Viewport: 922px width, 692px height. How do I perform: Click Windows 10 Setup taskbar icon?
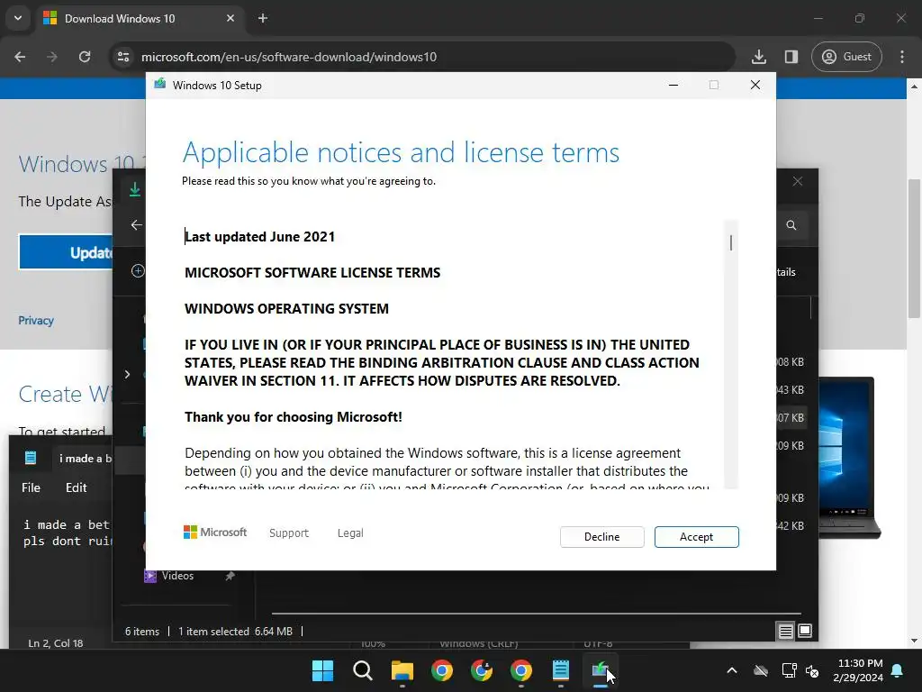point(601,670)
